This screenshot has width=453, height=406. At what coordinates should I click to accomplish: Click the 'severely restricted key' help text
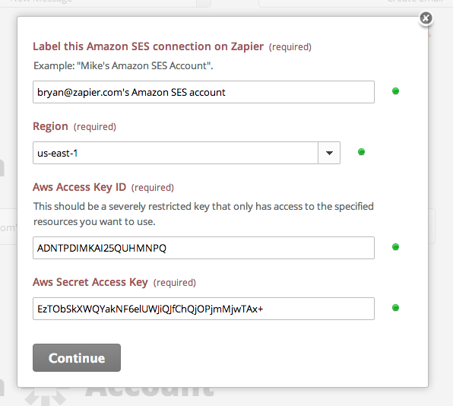(x=204, y=214)
